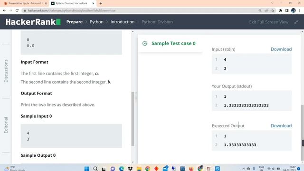
Task: Open a new browser tab
Action: coord(101,3)
